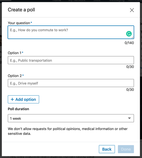Click the My Network tab behind dialog

77,1
